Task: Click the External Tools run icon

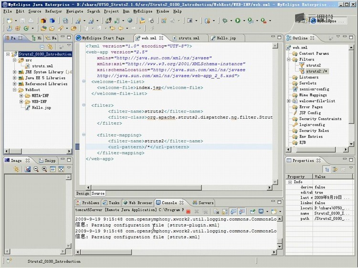Action: click(x=263, y=21)
